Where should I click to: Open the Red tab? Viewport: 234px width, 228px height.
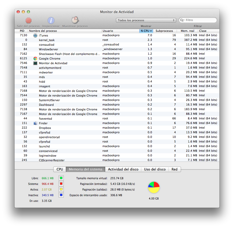pyautogui.click(x=174, y=169)
